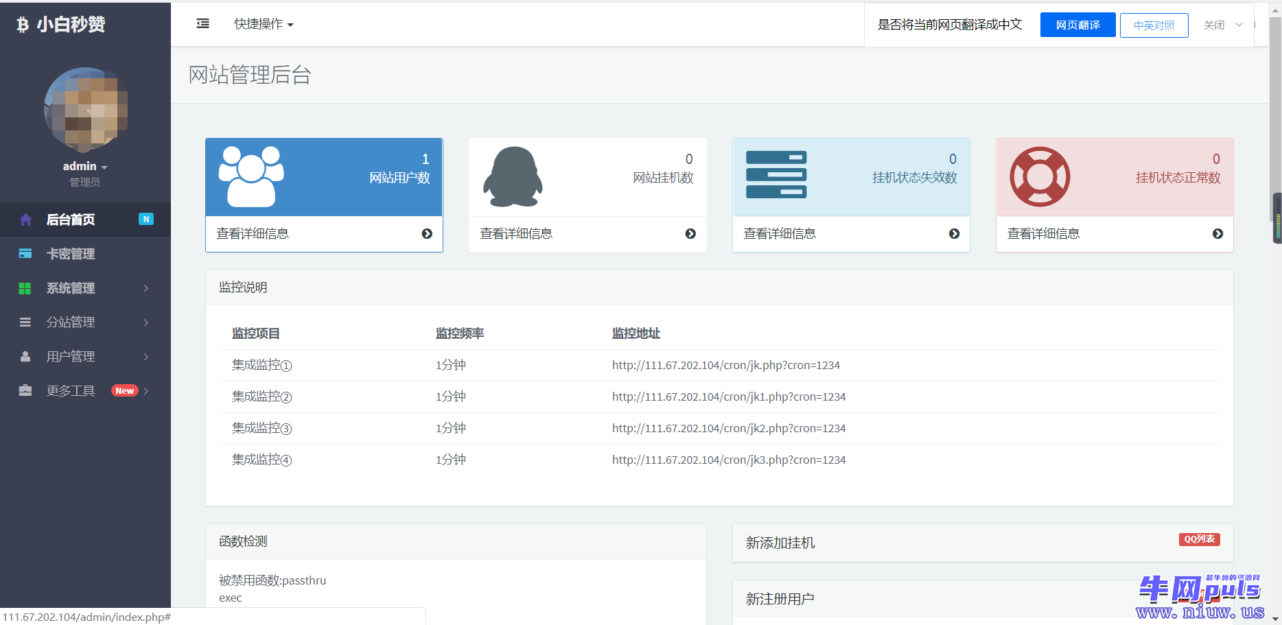Click the person icon beside 用户管理
The image size is (1282, 625).
25,356
